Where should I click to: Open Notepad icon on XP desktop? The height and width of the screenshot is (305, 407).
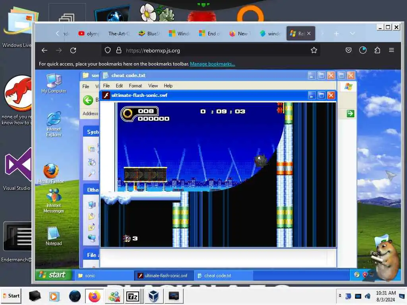54,236
